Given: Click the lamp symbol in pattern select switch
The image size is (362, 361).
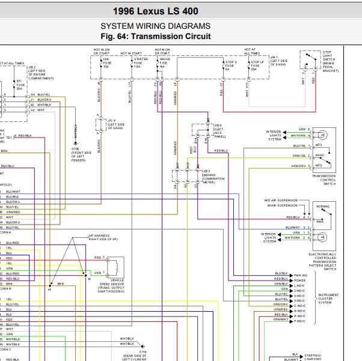Looking at the screenshot, I should tap(322, 237).
